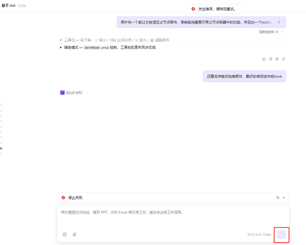The width and height of the screenshot is (306, 245).
Task: Click the attach file paperclip icon
Action: coord(75,234)
